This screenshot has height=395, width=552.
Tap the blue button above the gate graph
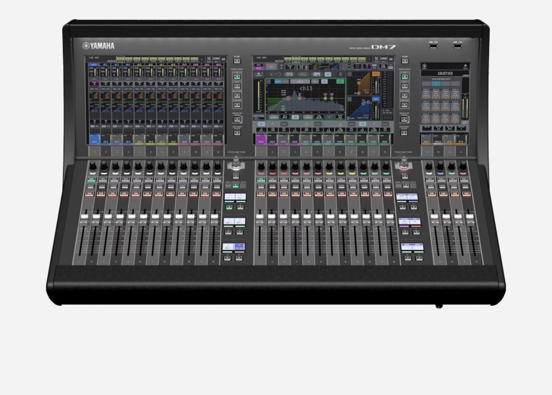(x=376, y=99)
